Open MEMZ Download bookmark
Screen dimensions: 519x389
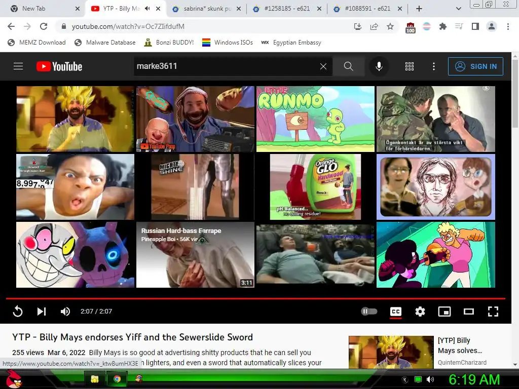click(x=36, y=43)
